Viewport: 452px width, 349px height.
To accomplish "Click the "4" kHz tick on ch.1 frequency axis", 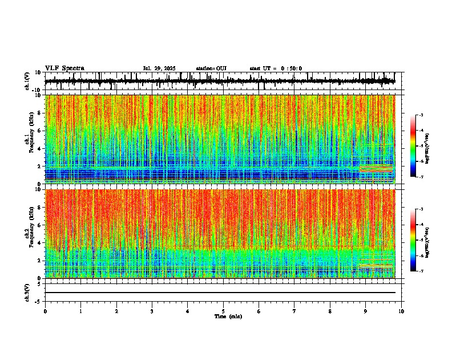I will (x=39, y=149).
